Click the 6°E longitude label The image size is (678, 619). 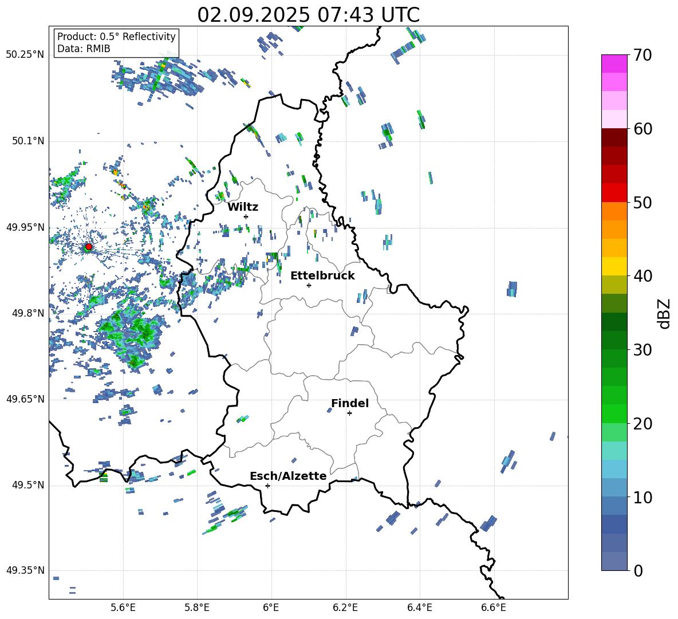click(x=271, y=608)
